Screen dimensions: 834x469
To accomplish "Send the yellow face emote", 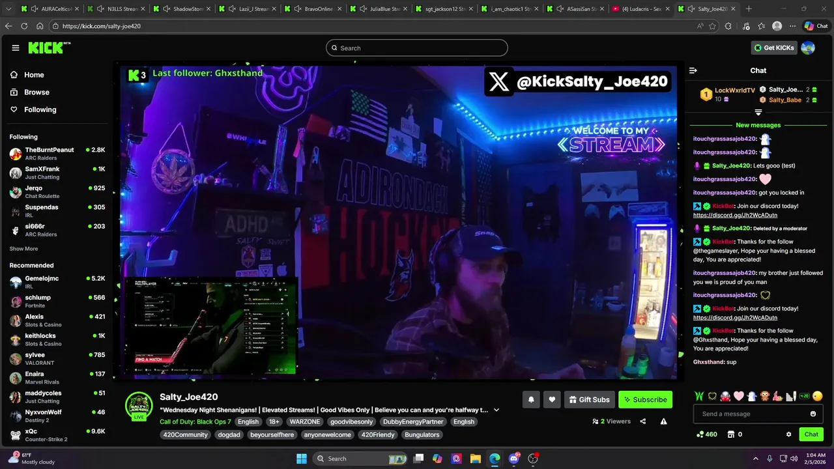I will 818,396.
